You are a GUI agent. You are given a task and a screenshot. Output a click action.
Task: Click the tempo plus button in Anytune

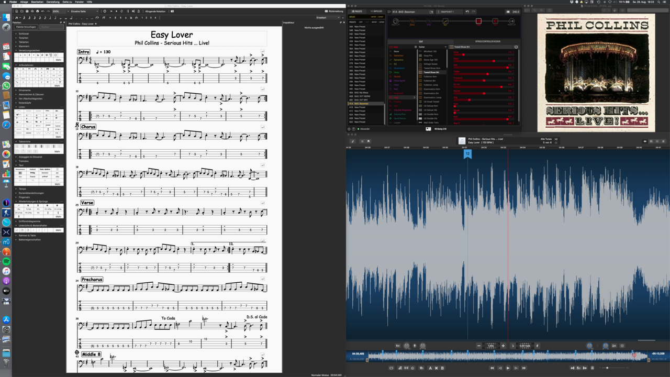(504, 346)
